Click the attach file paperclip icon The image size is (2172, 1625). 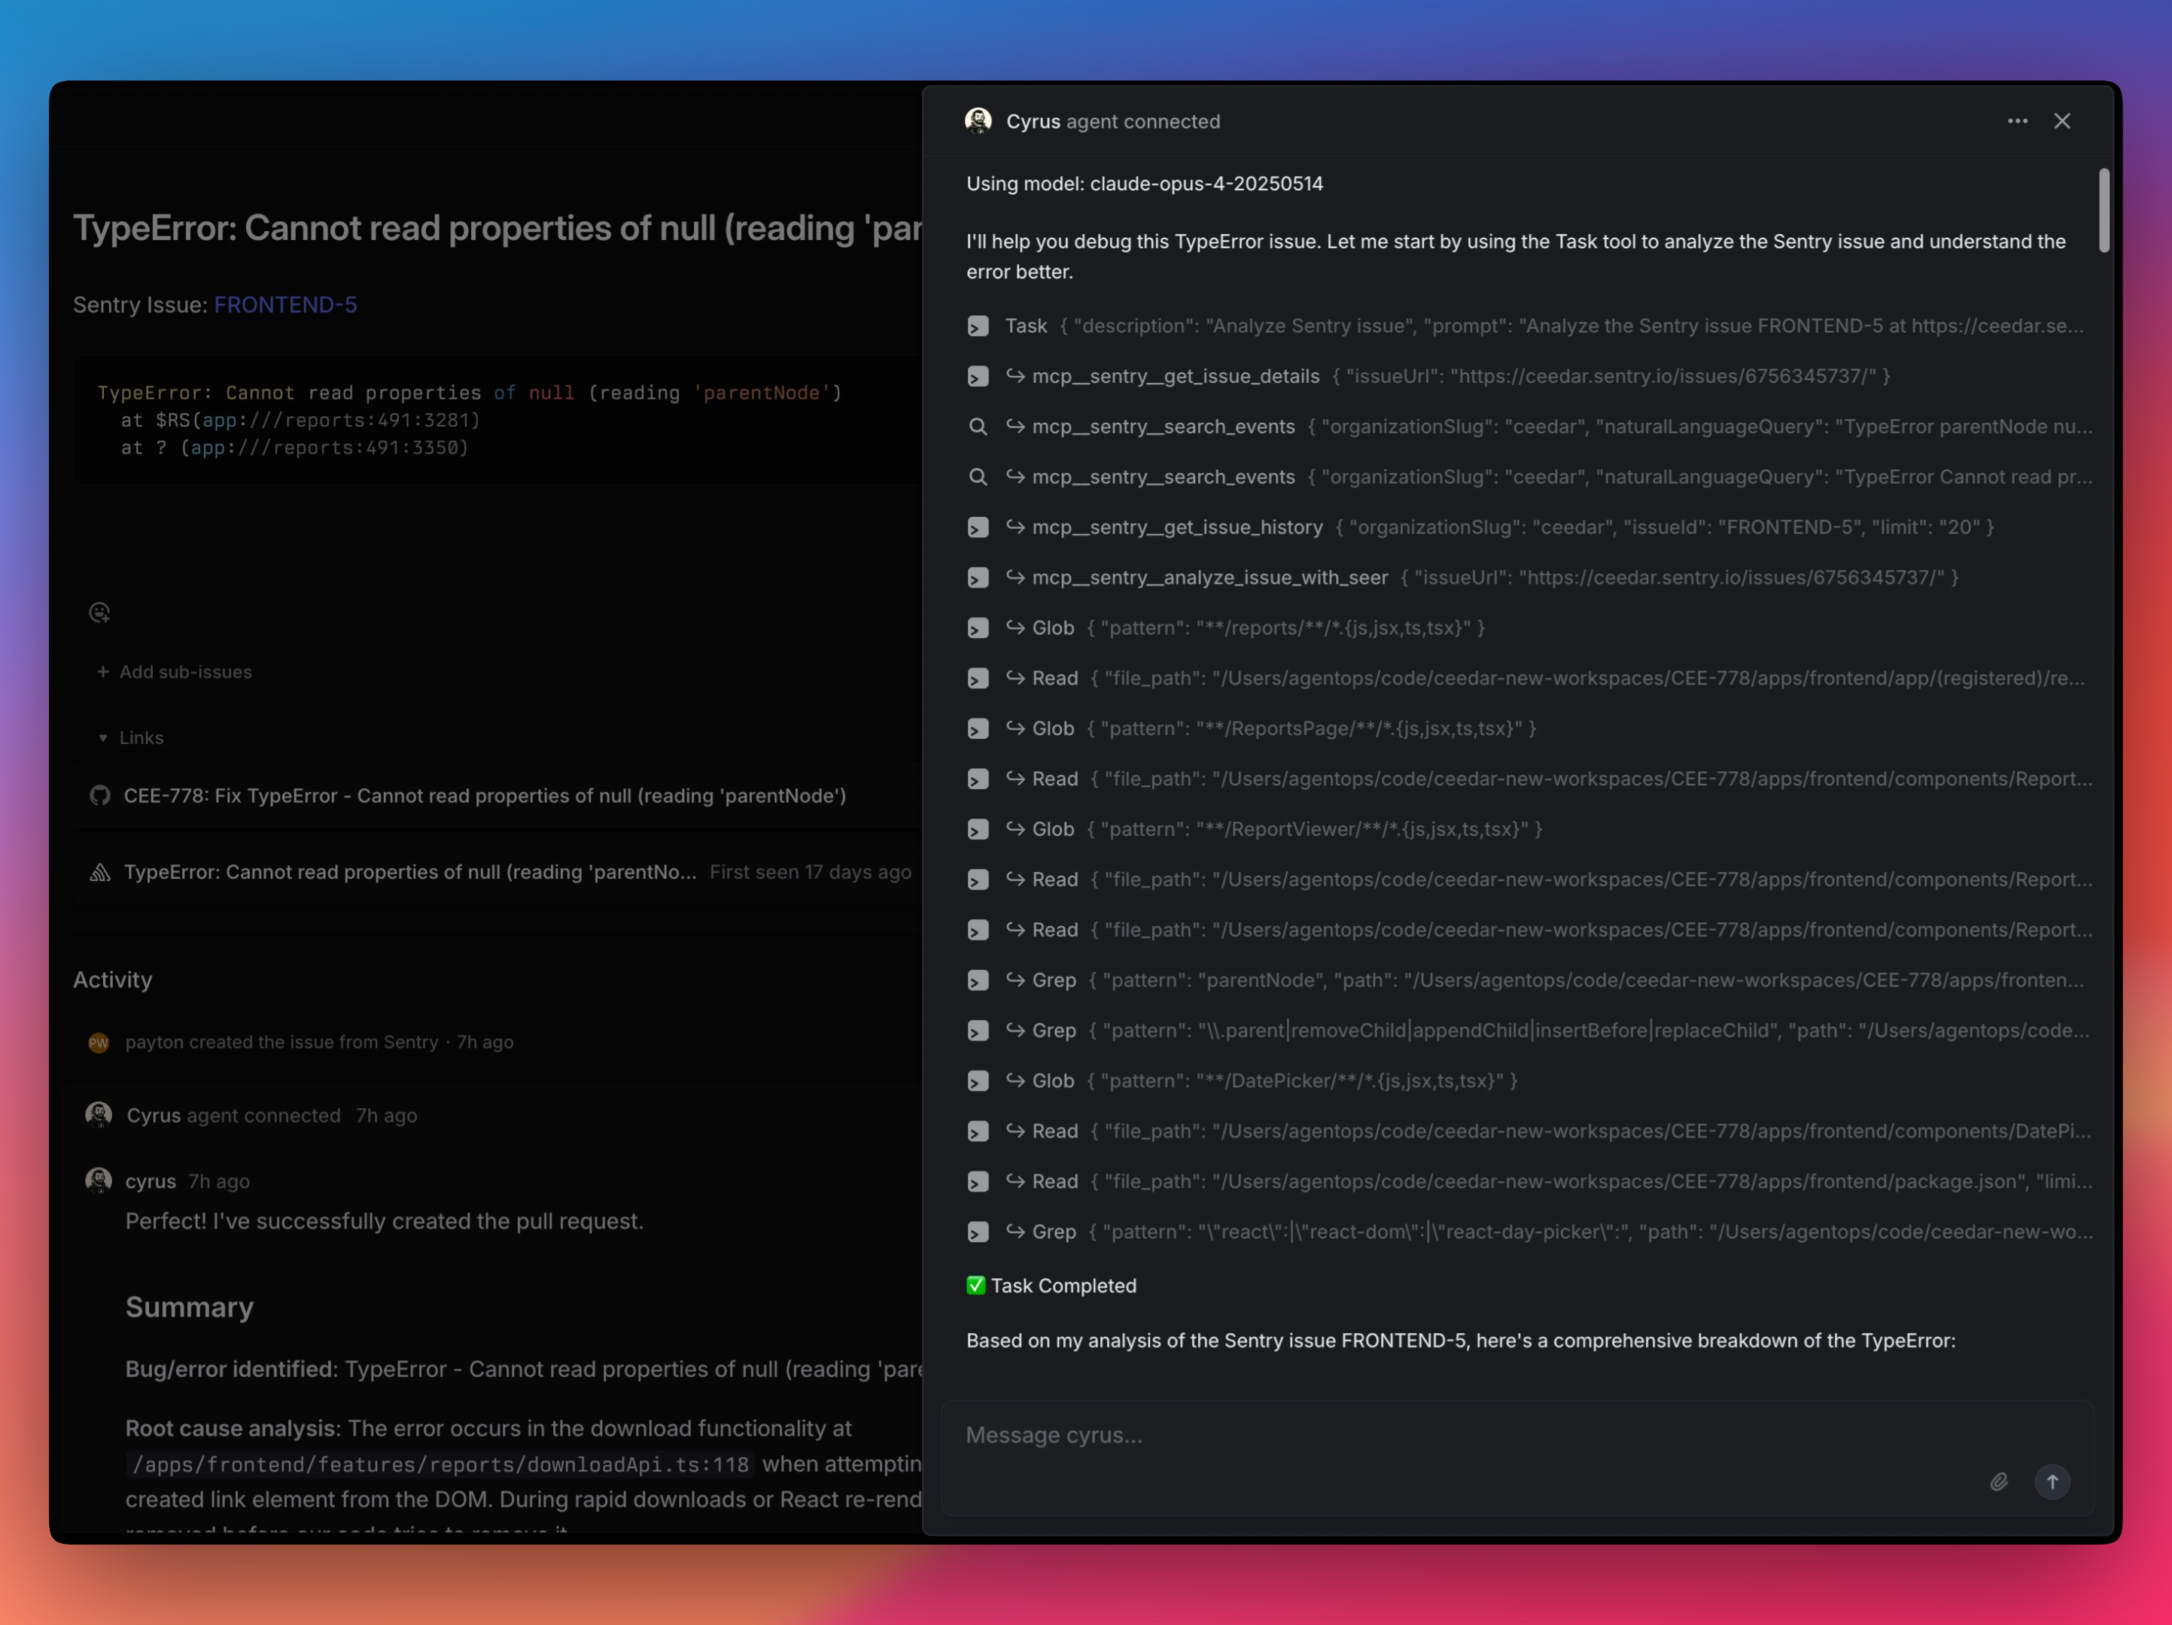(1998, 1482)
